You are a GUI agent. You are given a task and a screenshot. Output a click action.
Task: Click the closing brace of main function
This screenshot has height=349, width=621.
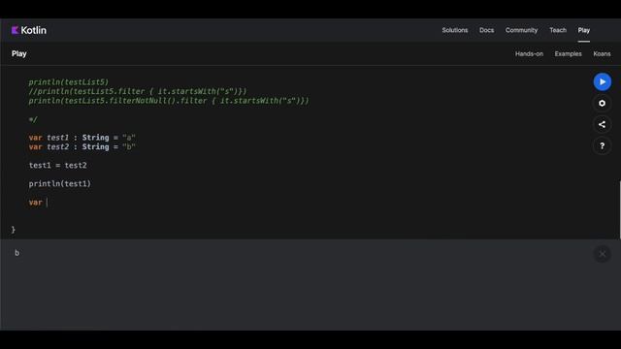14,230
